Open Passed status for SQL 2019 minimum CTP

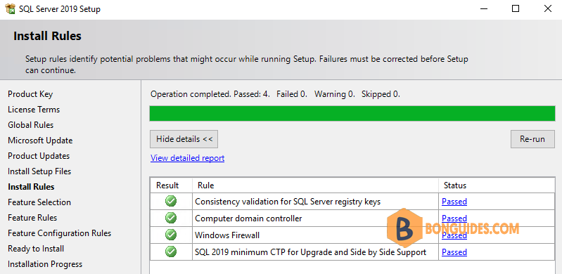point(454,252)
